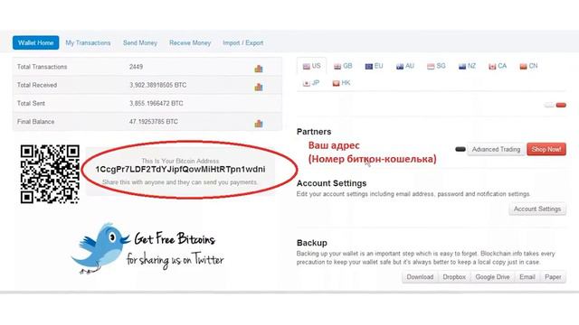The image size is (579, 325).
Task: Click the Bitcoin address QR code
Action: point(50,174)
